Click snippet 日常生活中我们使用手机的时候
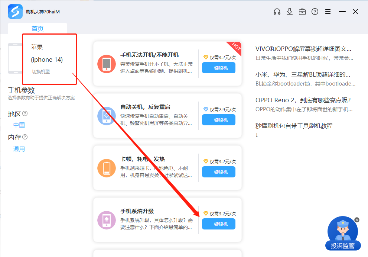This screenshot has width=368, height=257. tap(305, 58)
